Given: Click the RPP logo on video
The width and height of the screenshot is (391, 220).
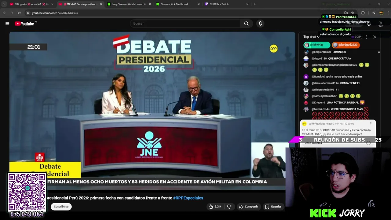Looking at the screenshot, I should (274, 49).
